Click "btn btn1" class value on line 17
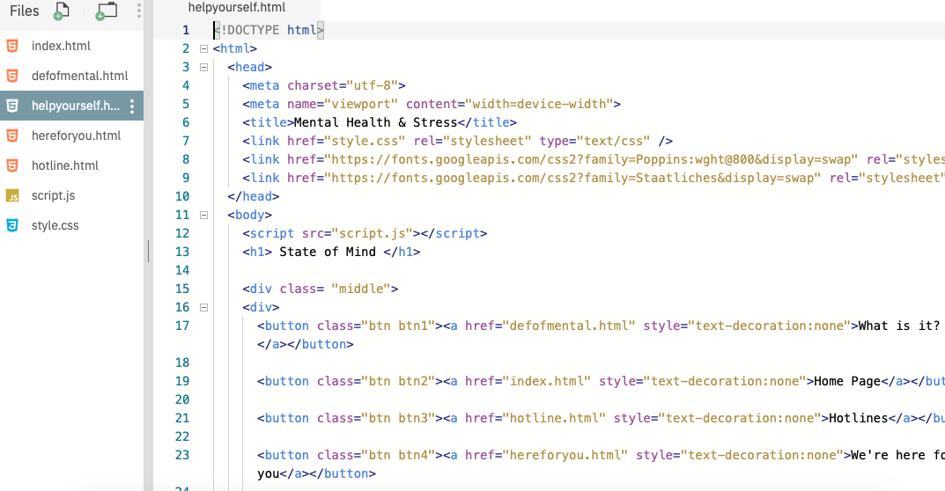The width and height of the screenshot is (945, 491). click(398, 326)
